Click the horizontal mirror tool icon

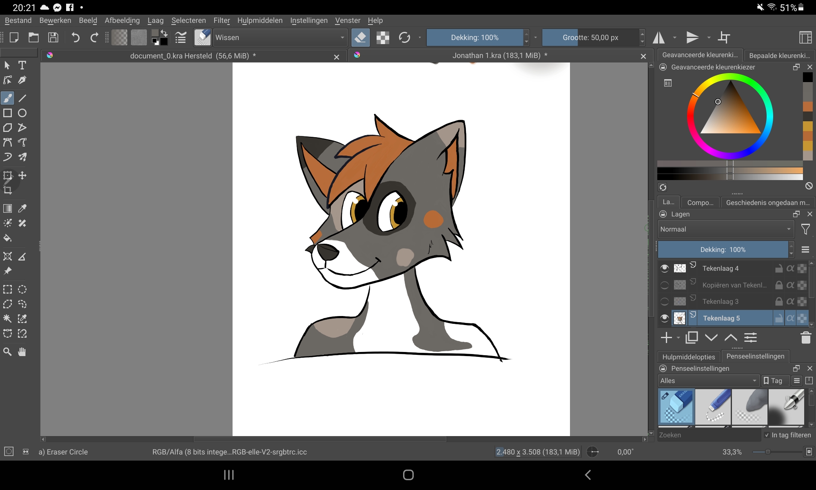659,38
